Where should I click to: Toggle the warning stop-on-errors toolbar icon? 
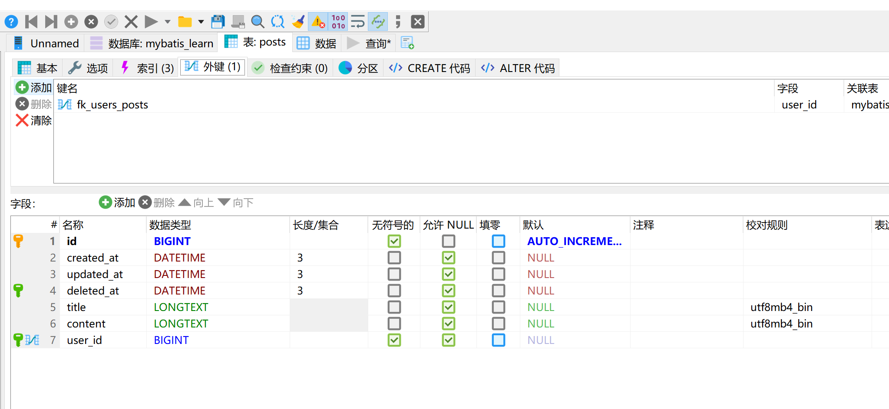point(318,21)
